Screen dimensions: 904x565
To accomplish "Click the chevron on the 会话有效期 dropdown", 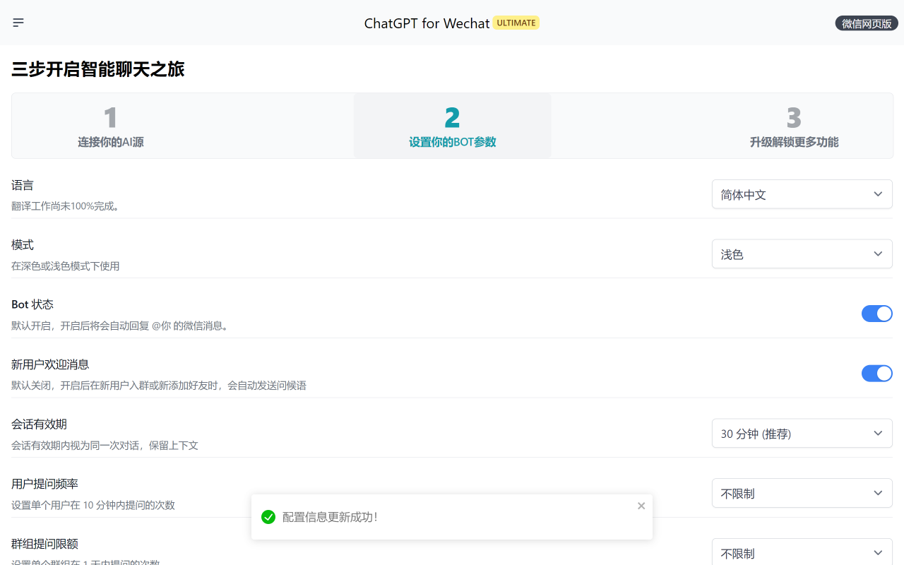I will coord(878,433).
